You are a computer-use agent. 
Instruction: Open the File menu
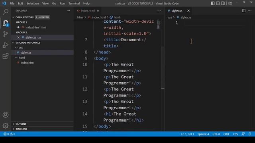click(12, 4)
